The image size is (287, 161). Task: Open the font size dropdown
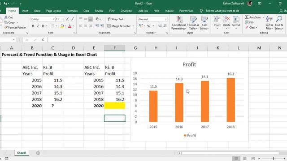(x=63, y=19)
